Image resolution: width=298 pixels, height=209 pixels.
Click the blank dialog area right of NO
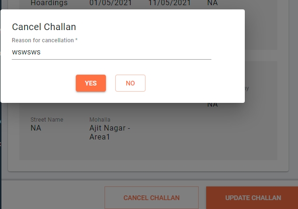194,83
